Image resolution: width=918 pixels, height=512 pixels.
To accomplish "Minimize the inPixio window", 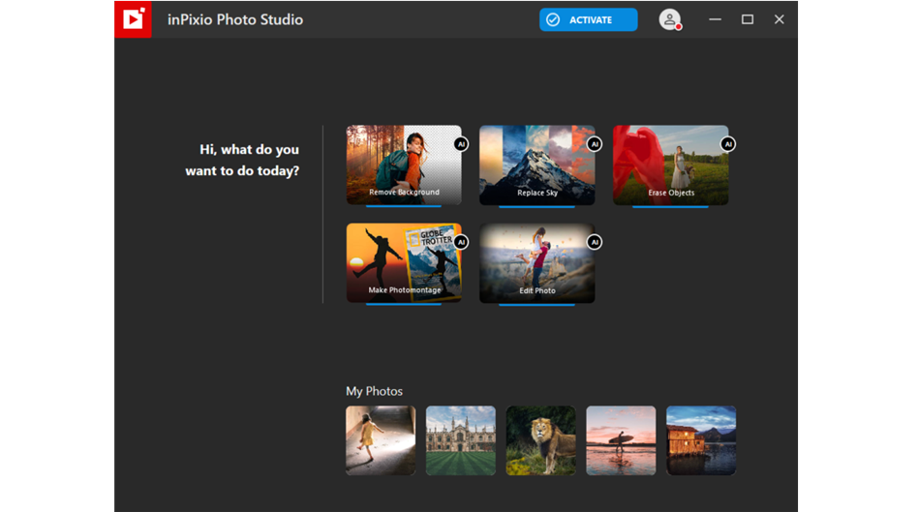I will pyautogui.click(x=715, y=19).
